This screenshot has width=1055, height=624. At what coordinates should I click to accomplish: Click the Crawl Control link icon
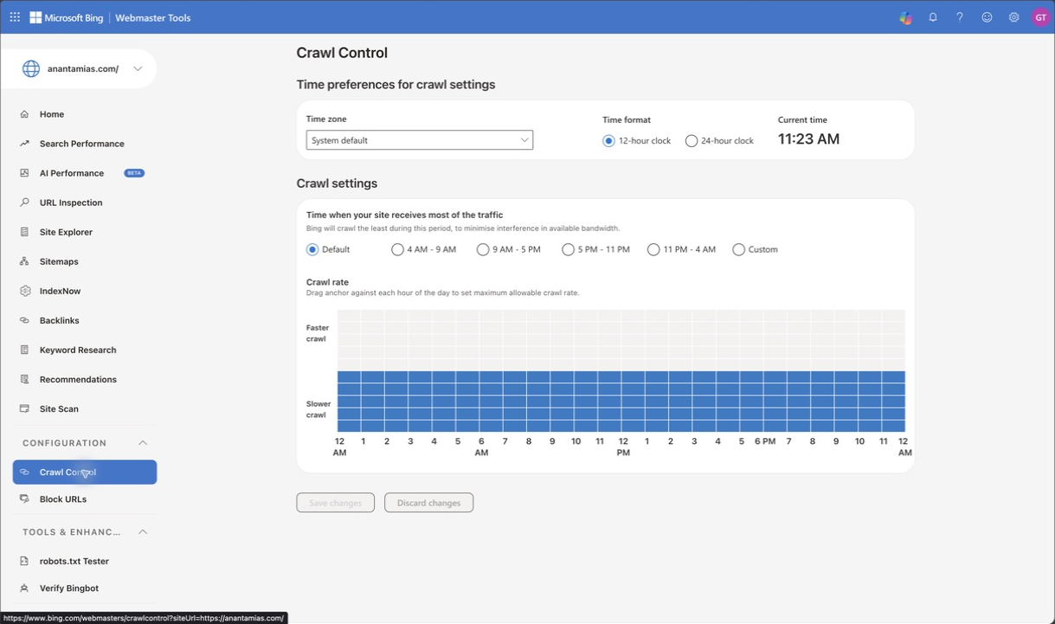pos(24,473)
